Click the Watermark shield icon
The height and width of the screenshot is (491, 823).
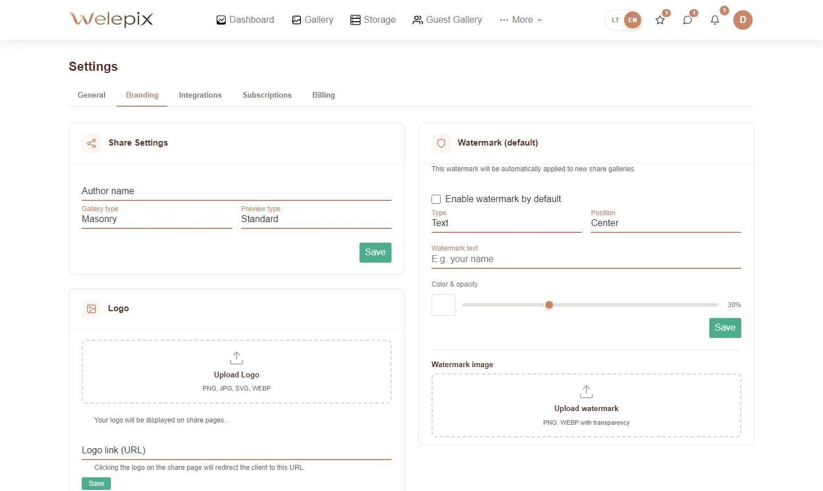point(441,143)
